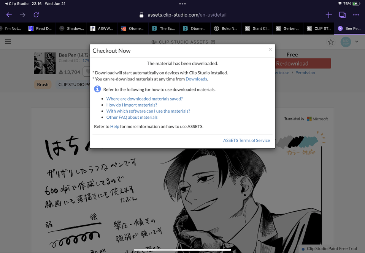Tap the Bee Pen material title
Viewport: 365px width, 253px height.
74,55
